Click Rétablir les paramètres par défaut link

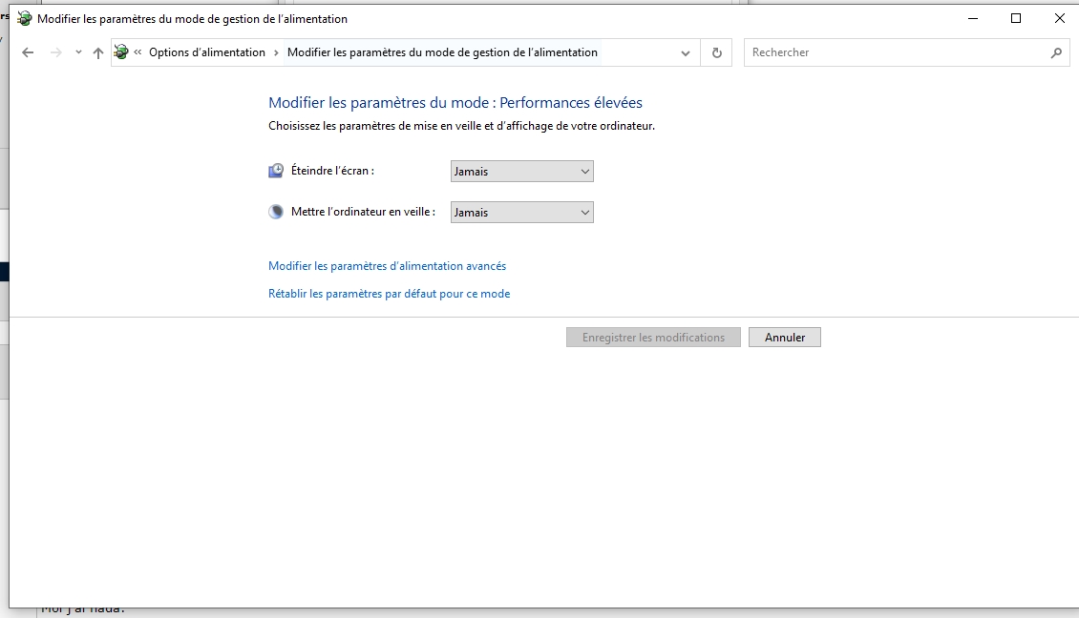(389, 294)
